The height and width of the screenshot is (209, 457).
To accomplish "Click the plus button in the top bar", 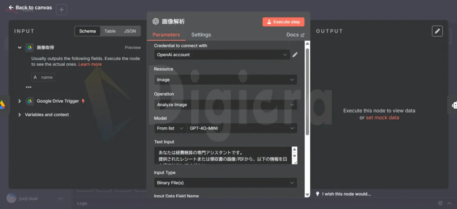I will click(62, 10).
